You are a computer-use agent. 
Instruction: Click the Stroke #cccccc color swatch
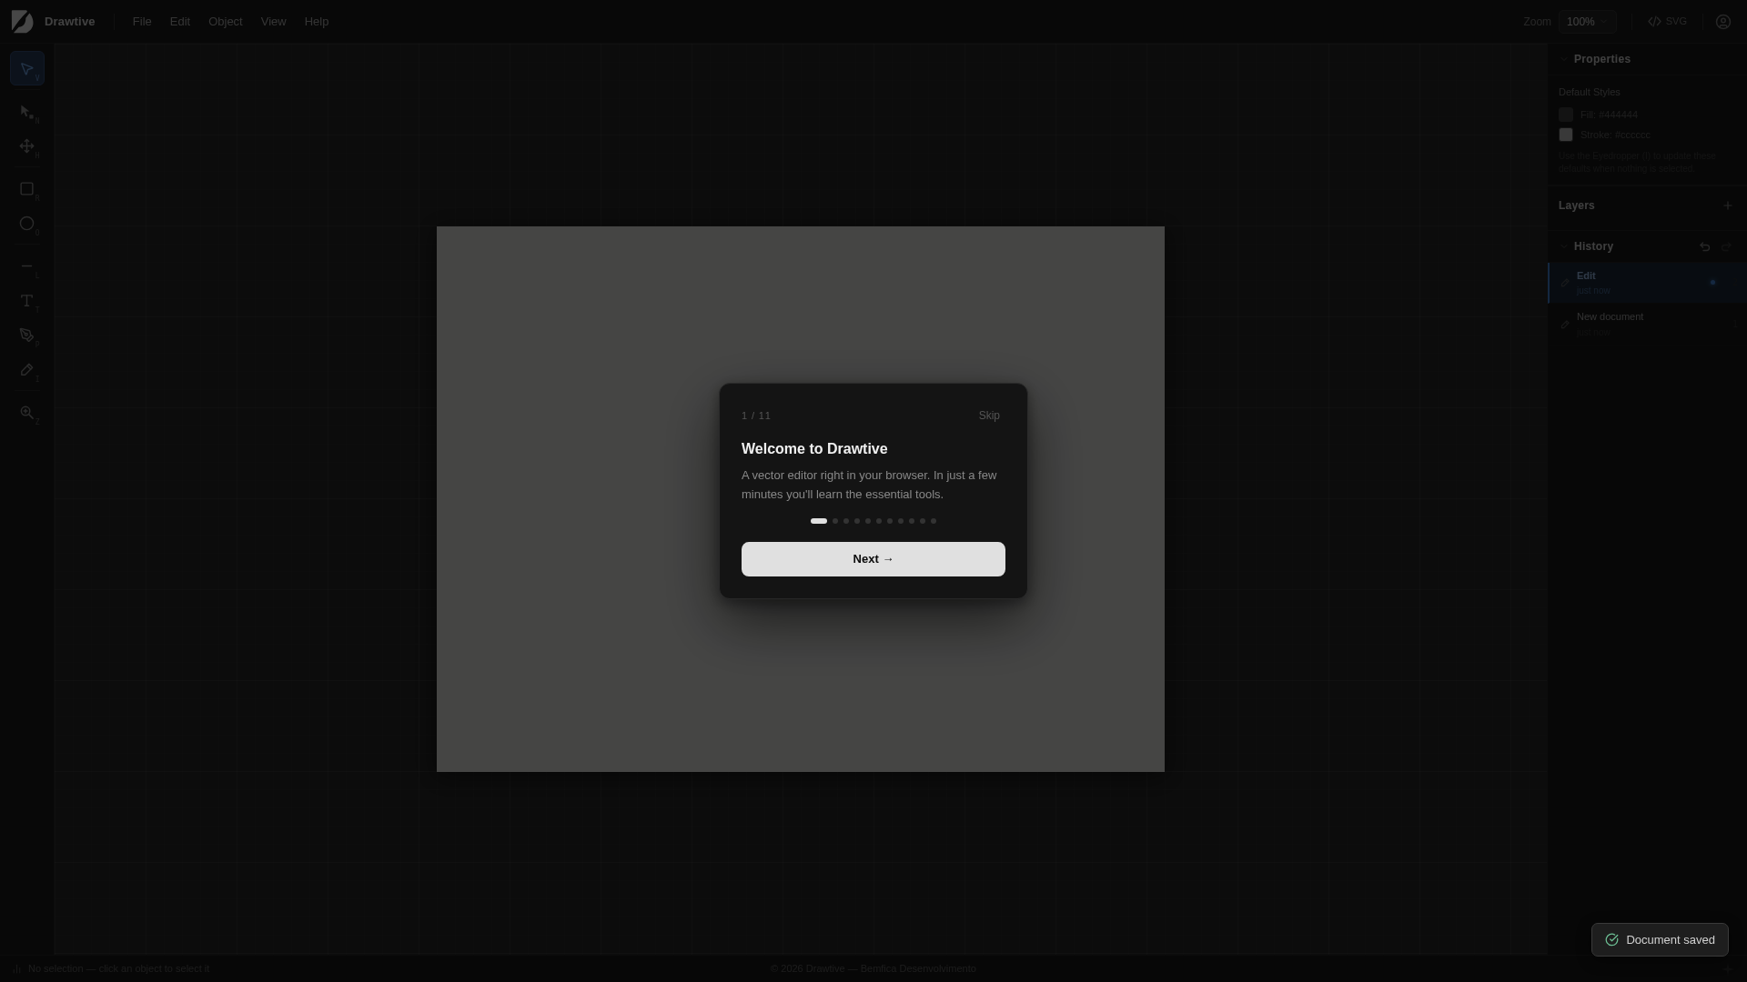(1566, 135)
